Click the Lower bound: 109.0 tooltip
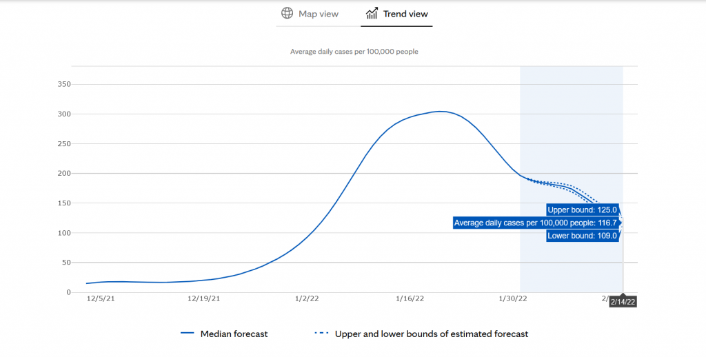 (x=581, y=236)
